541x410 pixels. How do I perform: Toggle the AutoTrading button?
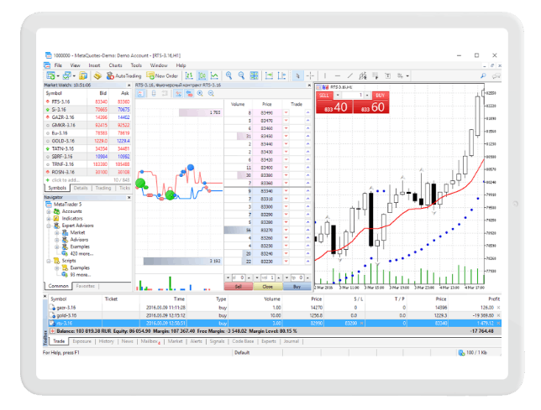click(123, 75)
